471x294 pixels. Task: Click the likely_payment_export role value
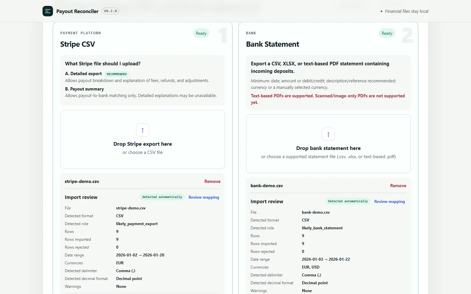(x=137, y=224)
